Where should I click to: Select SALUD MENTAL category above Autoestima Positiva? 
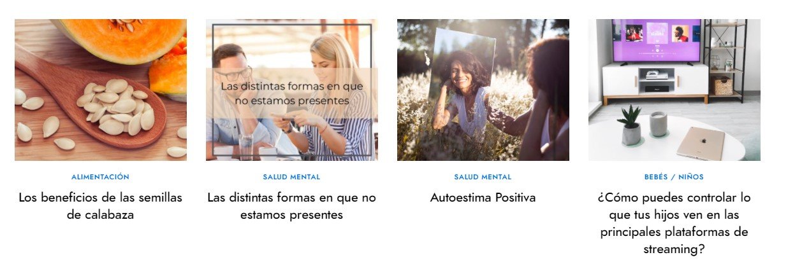pos(483,177)
